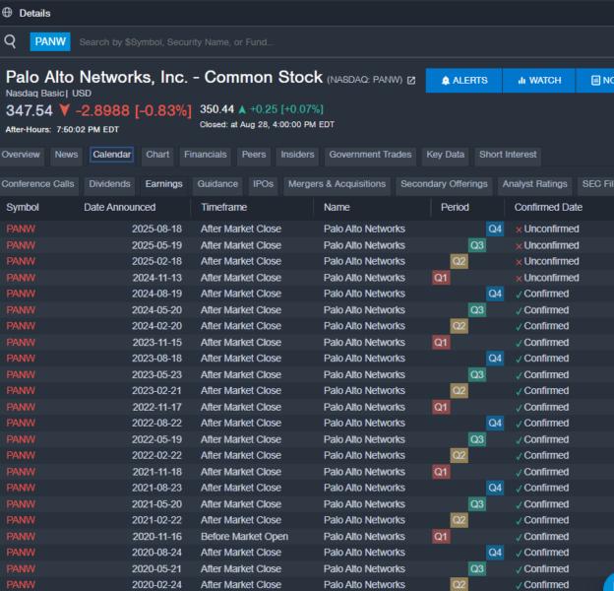This screenshot has height=591, width=614.
Task: Click the magnifying glass search icon
Action: [x=10, y=41]
